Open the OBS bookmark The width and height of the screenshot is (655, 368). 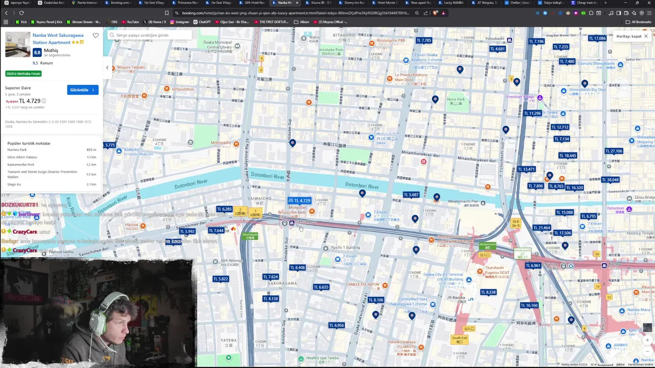pos(112,22)
